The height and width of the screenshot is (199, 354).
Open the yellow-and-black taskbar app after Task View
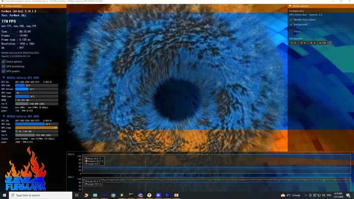[86, 195]
